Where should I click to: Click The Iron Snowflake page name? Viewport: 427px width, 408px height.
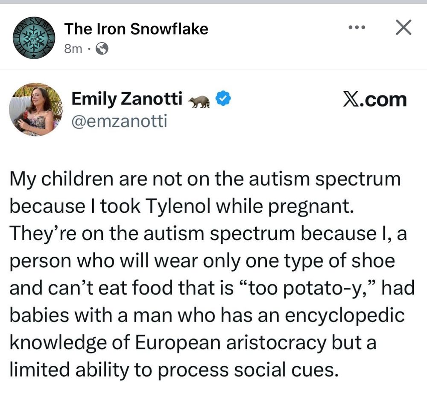[x=136, y=29]
